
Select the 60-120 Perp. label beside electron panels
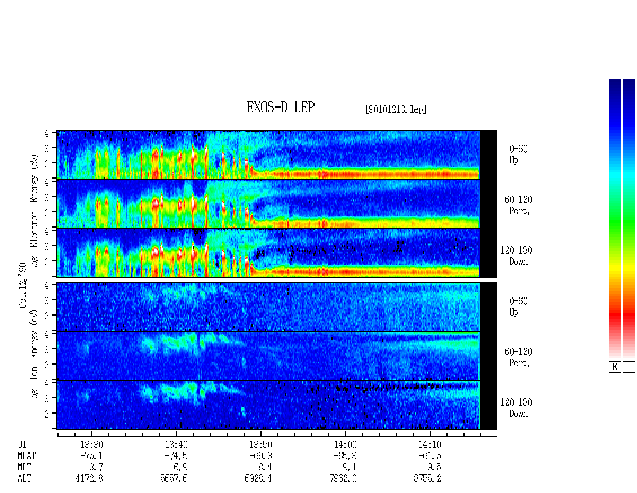(x=519, y=205)
